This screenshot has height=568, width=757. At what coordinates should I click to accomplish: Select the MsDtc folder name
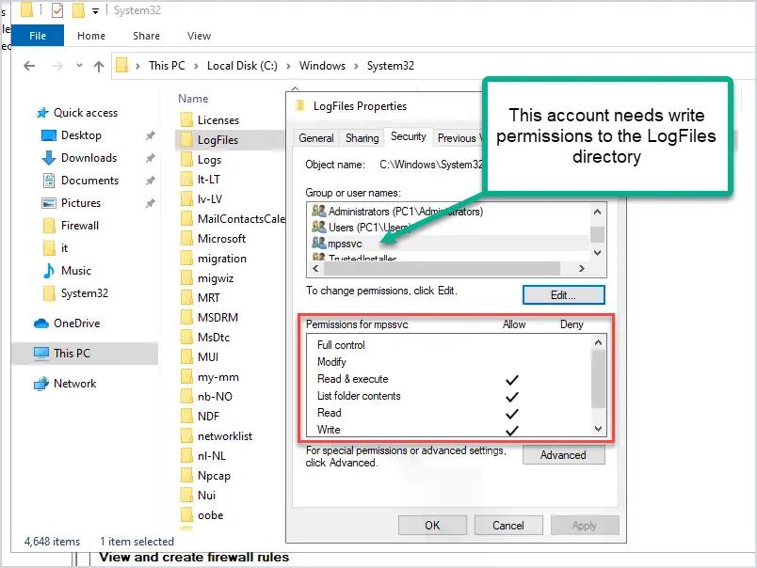click(x=214, y=337)
